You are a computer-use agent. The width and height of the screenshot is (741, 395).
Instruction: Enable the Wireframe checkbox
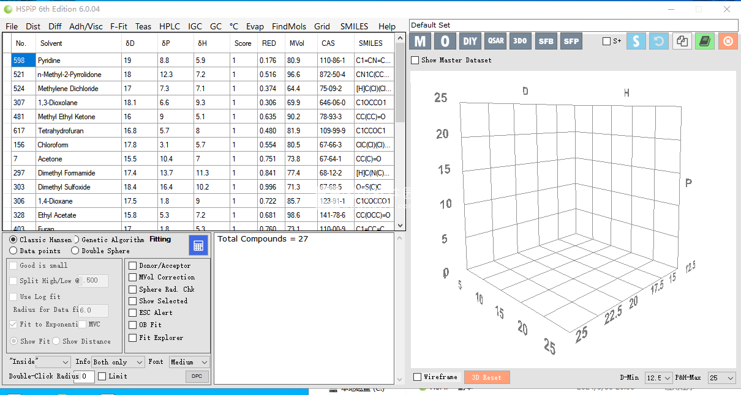(417, 377)
